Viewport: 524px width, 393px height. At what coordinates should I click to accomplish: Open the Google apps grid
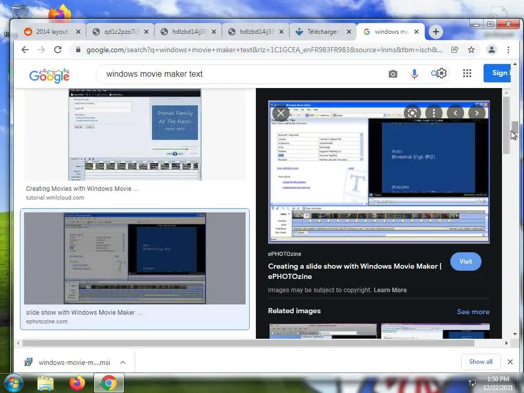point(467,73)
